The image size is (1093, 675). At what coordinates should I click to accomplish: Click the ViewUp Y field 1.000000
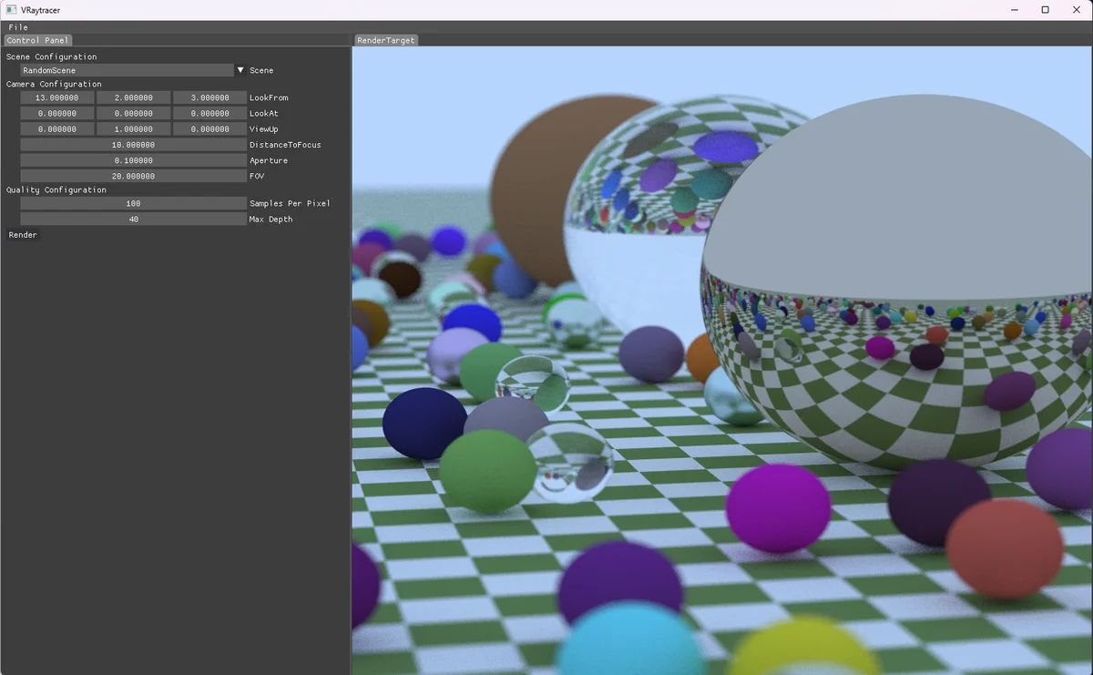pos(133,129)
